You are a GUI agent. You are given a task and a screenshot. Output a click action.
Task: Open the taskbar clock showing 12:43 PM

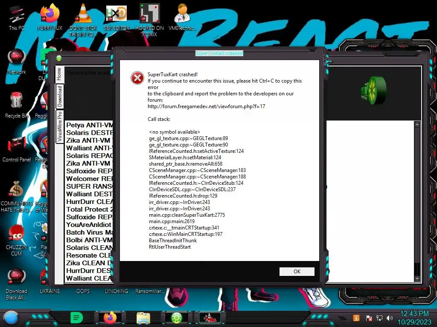[x=414, y=318]
